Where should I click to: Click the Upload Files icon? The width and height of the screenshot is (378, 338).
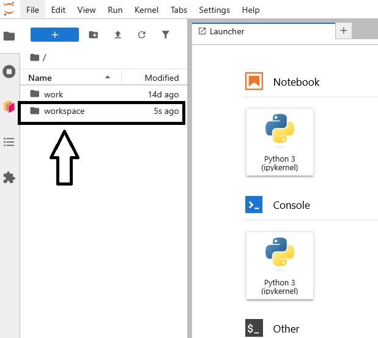click(118, 35)
